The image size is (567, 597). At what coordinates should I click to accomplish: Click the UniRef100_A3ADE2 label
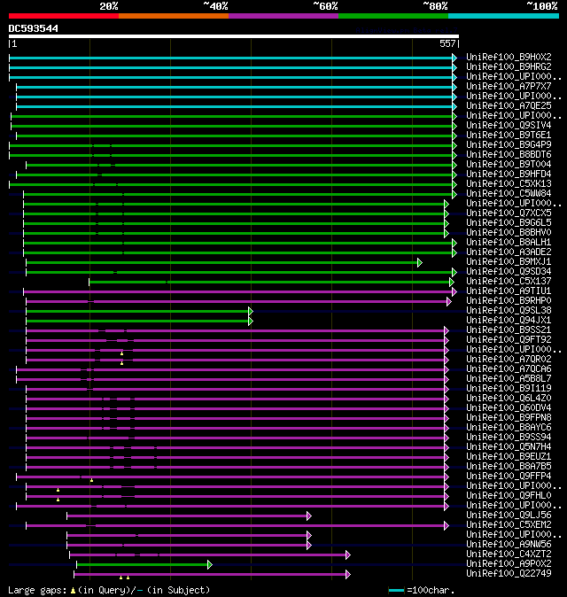(509, 252)
